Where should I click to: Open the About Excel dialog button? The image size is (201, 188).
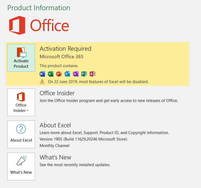click(21, 134)
